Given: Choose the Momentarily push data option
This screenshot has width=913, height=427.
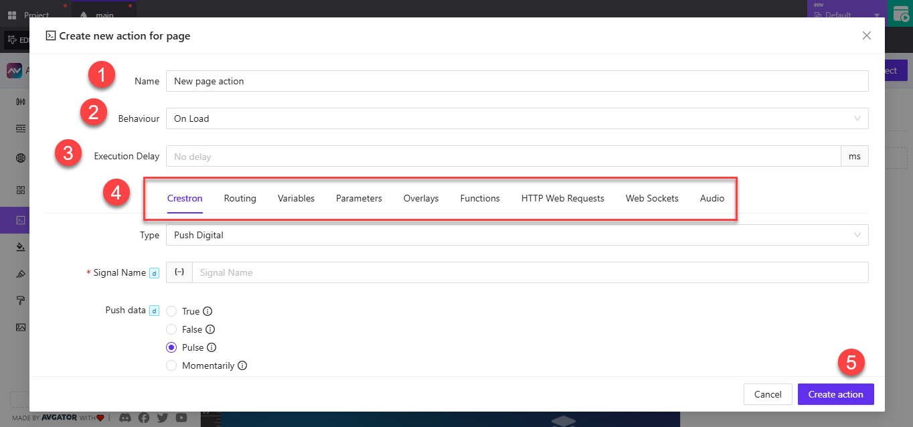Looking at the screenshot, I should click(x=171, y=365).
